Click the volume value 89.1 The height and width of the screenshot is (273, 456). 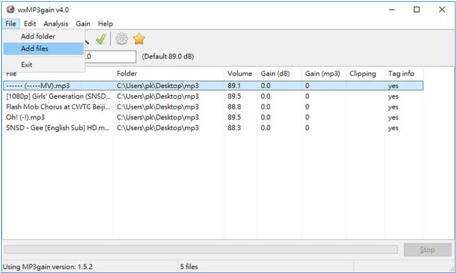coord(234,85)
